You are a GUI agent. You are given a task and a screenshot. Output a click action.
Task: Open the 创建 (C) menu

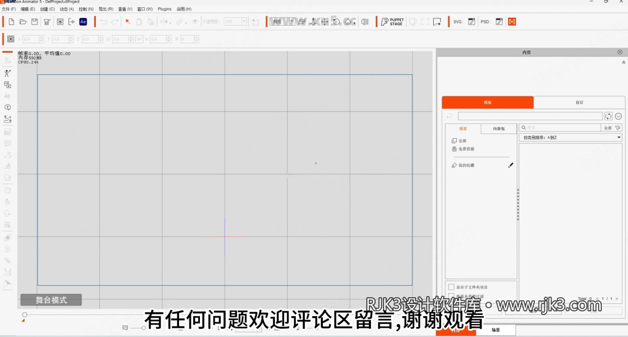click(48, 9)
